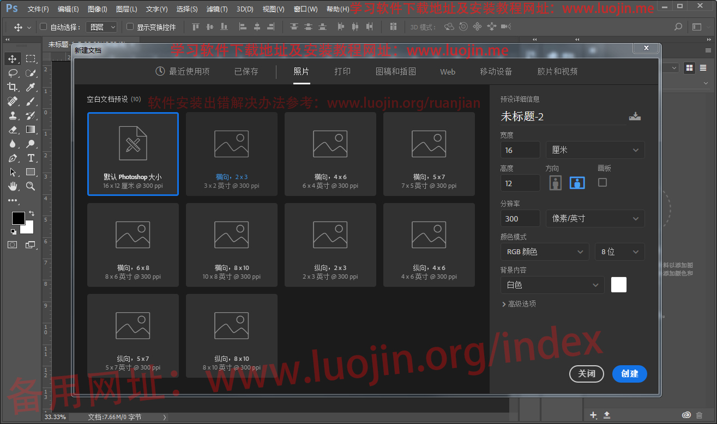This screenshot has width=717, height=424.
Task: Select the Rectangle shape tool
Action: [x=31, y=172]
